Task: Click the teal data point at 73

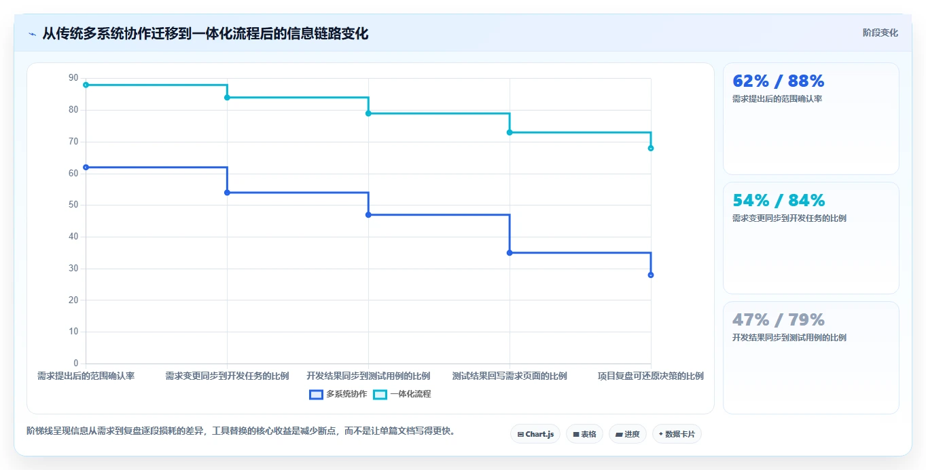Action: [x=510, y=132]
